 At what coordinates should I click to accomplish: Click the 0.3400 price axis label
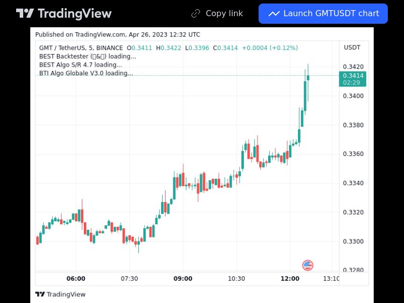click(353, 96)
